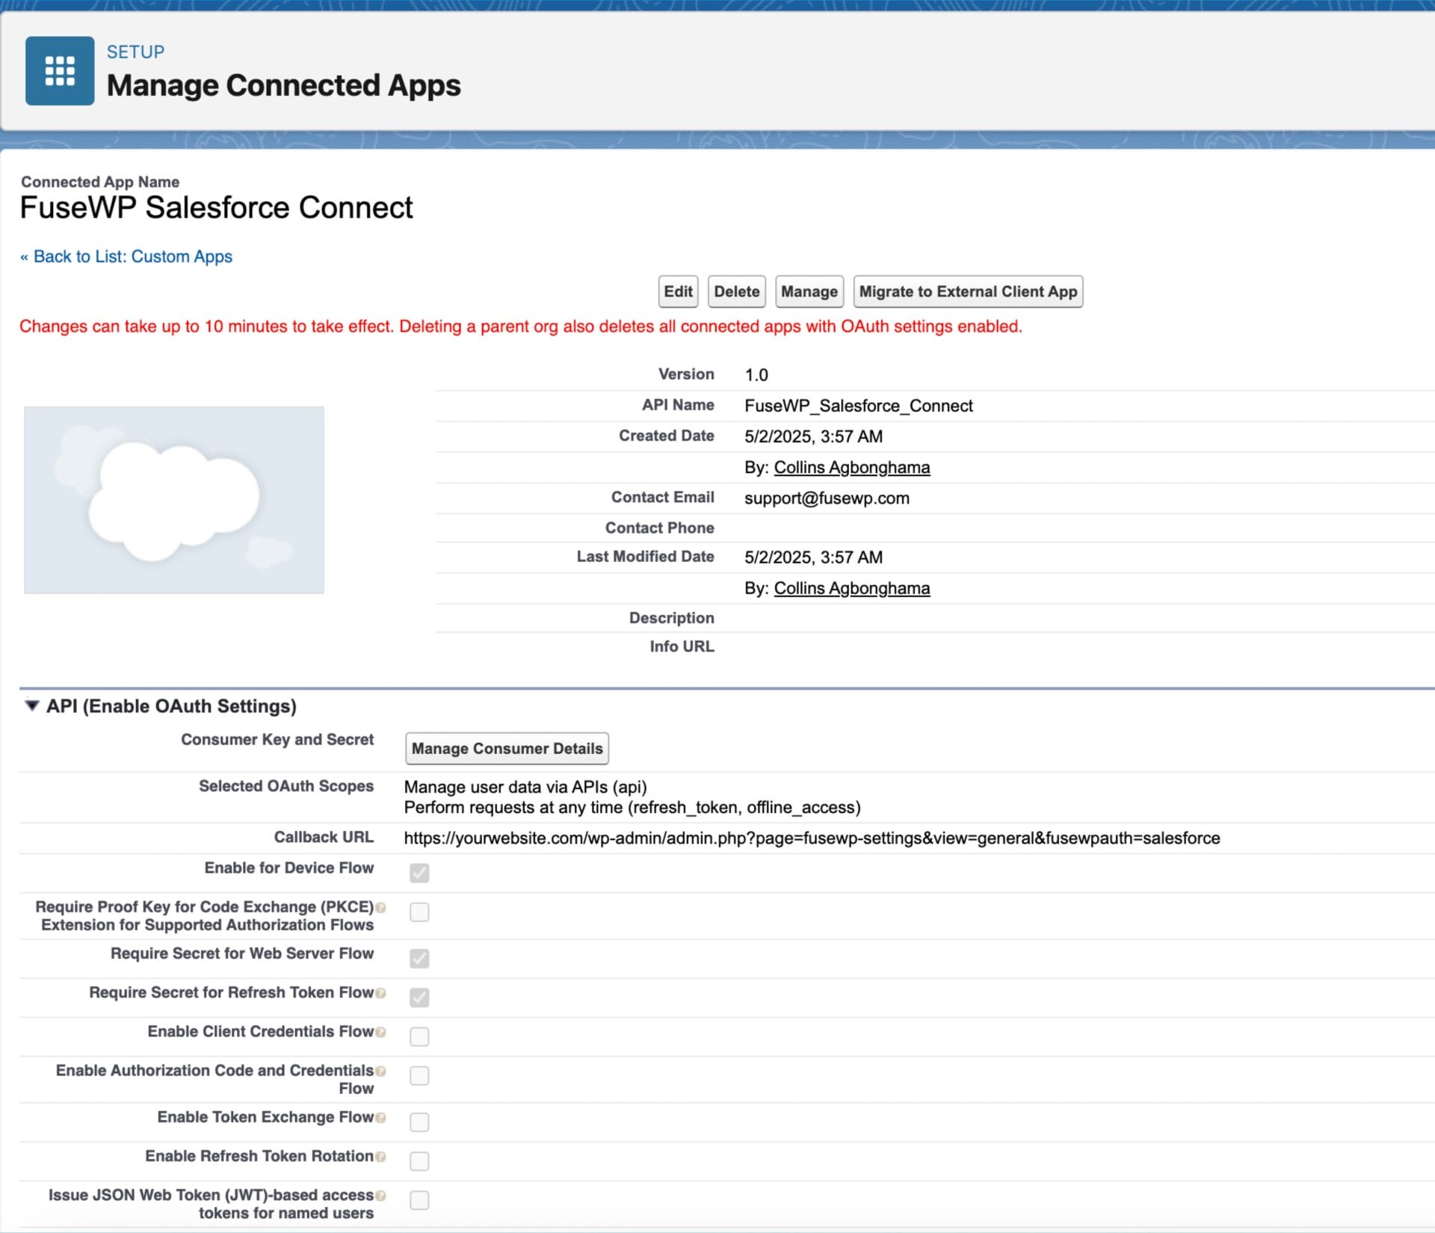Image resolution: width=1435 pixels, height=1233 pixels.
Task: Click Migrate to External Client App button
Action: coord(968,291)
